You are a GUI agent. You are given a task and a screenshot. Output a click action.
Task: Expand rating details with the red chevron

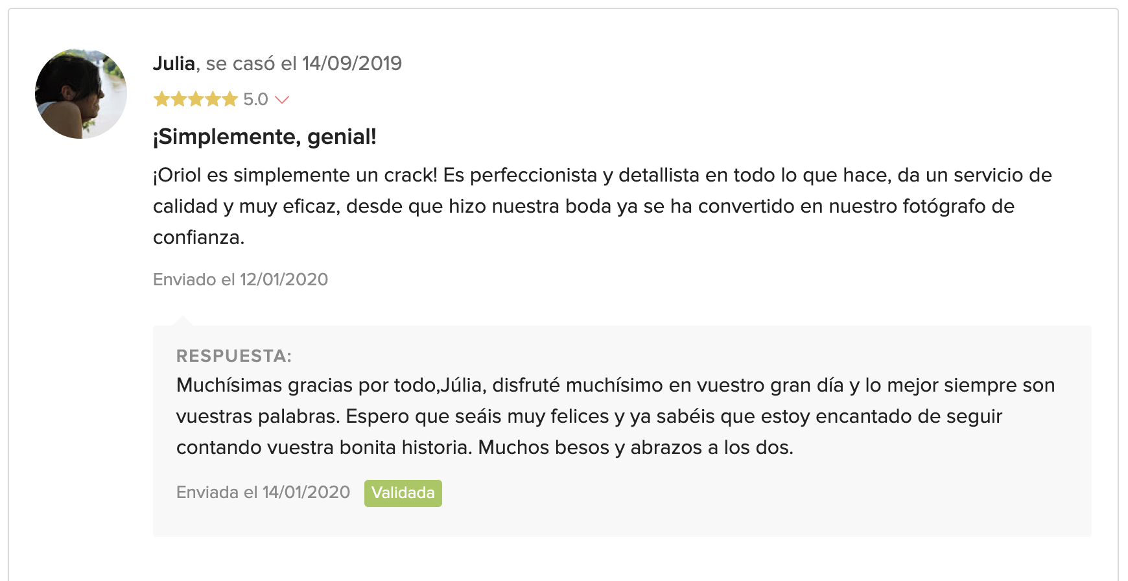click(x=282, y=100)
